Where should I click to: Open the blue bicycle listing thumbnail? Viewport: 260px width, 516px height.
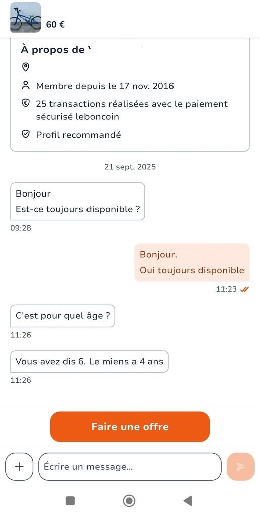26,17
